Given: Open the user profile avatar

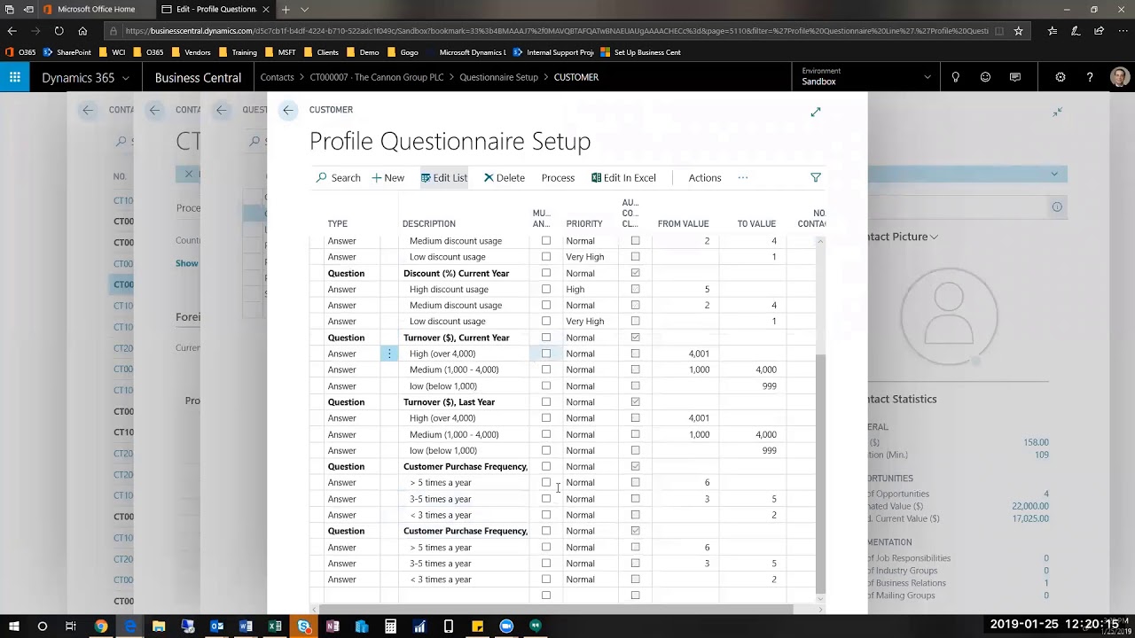Looking at the screenshot, I should 1119,77.
